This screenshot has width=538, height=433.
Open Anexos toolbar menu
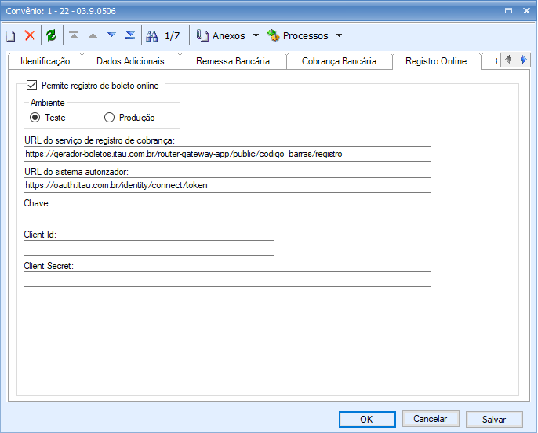228,35
